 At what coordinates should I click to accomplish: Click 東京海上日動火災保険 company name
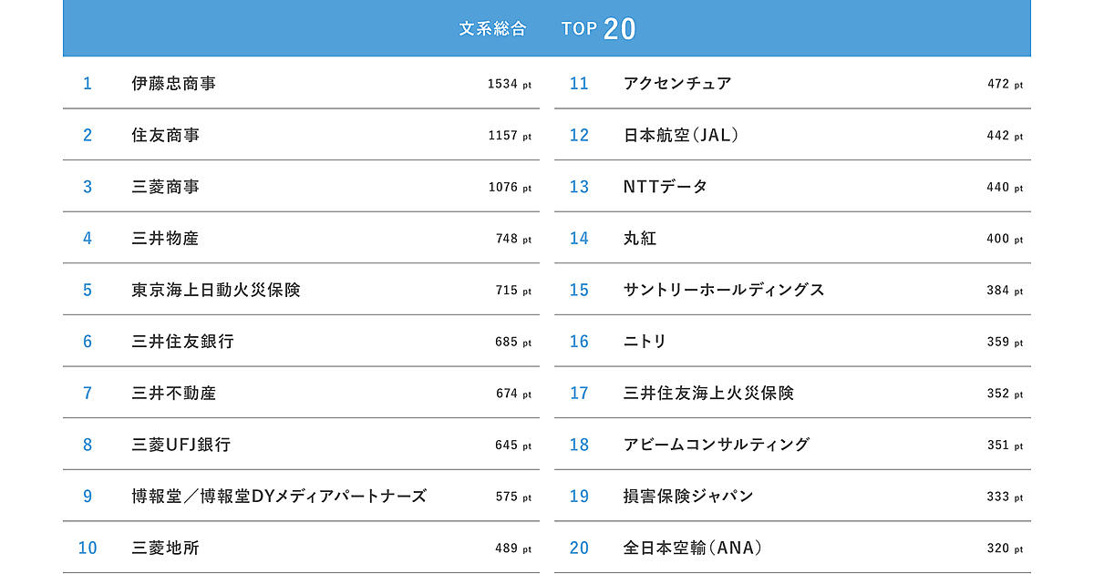[x=215, y=290]
